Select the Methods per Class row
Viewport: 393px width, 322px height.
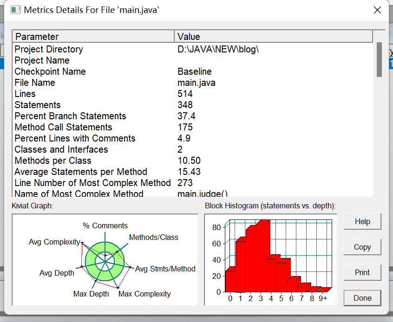(x=192, y=161)
